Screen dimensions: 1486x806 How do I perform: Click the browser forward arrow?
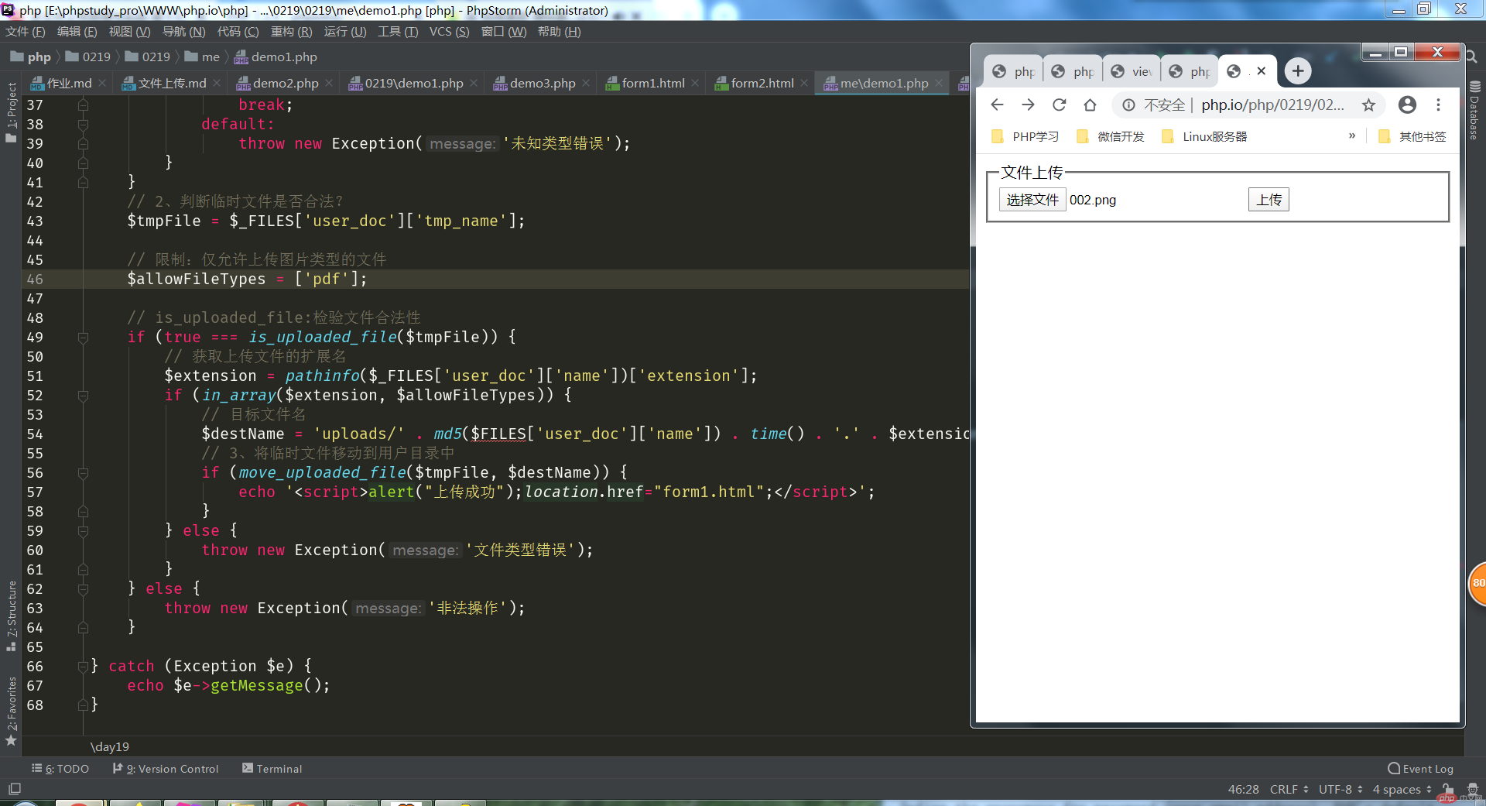tap(1028, 105)
